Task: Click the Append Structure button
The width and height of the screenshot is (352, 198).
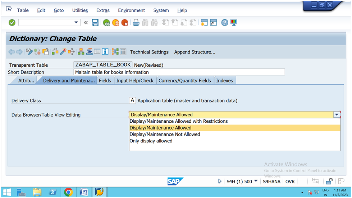Action: pos(195,52)
